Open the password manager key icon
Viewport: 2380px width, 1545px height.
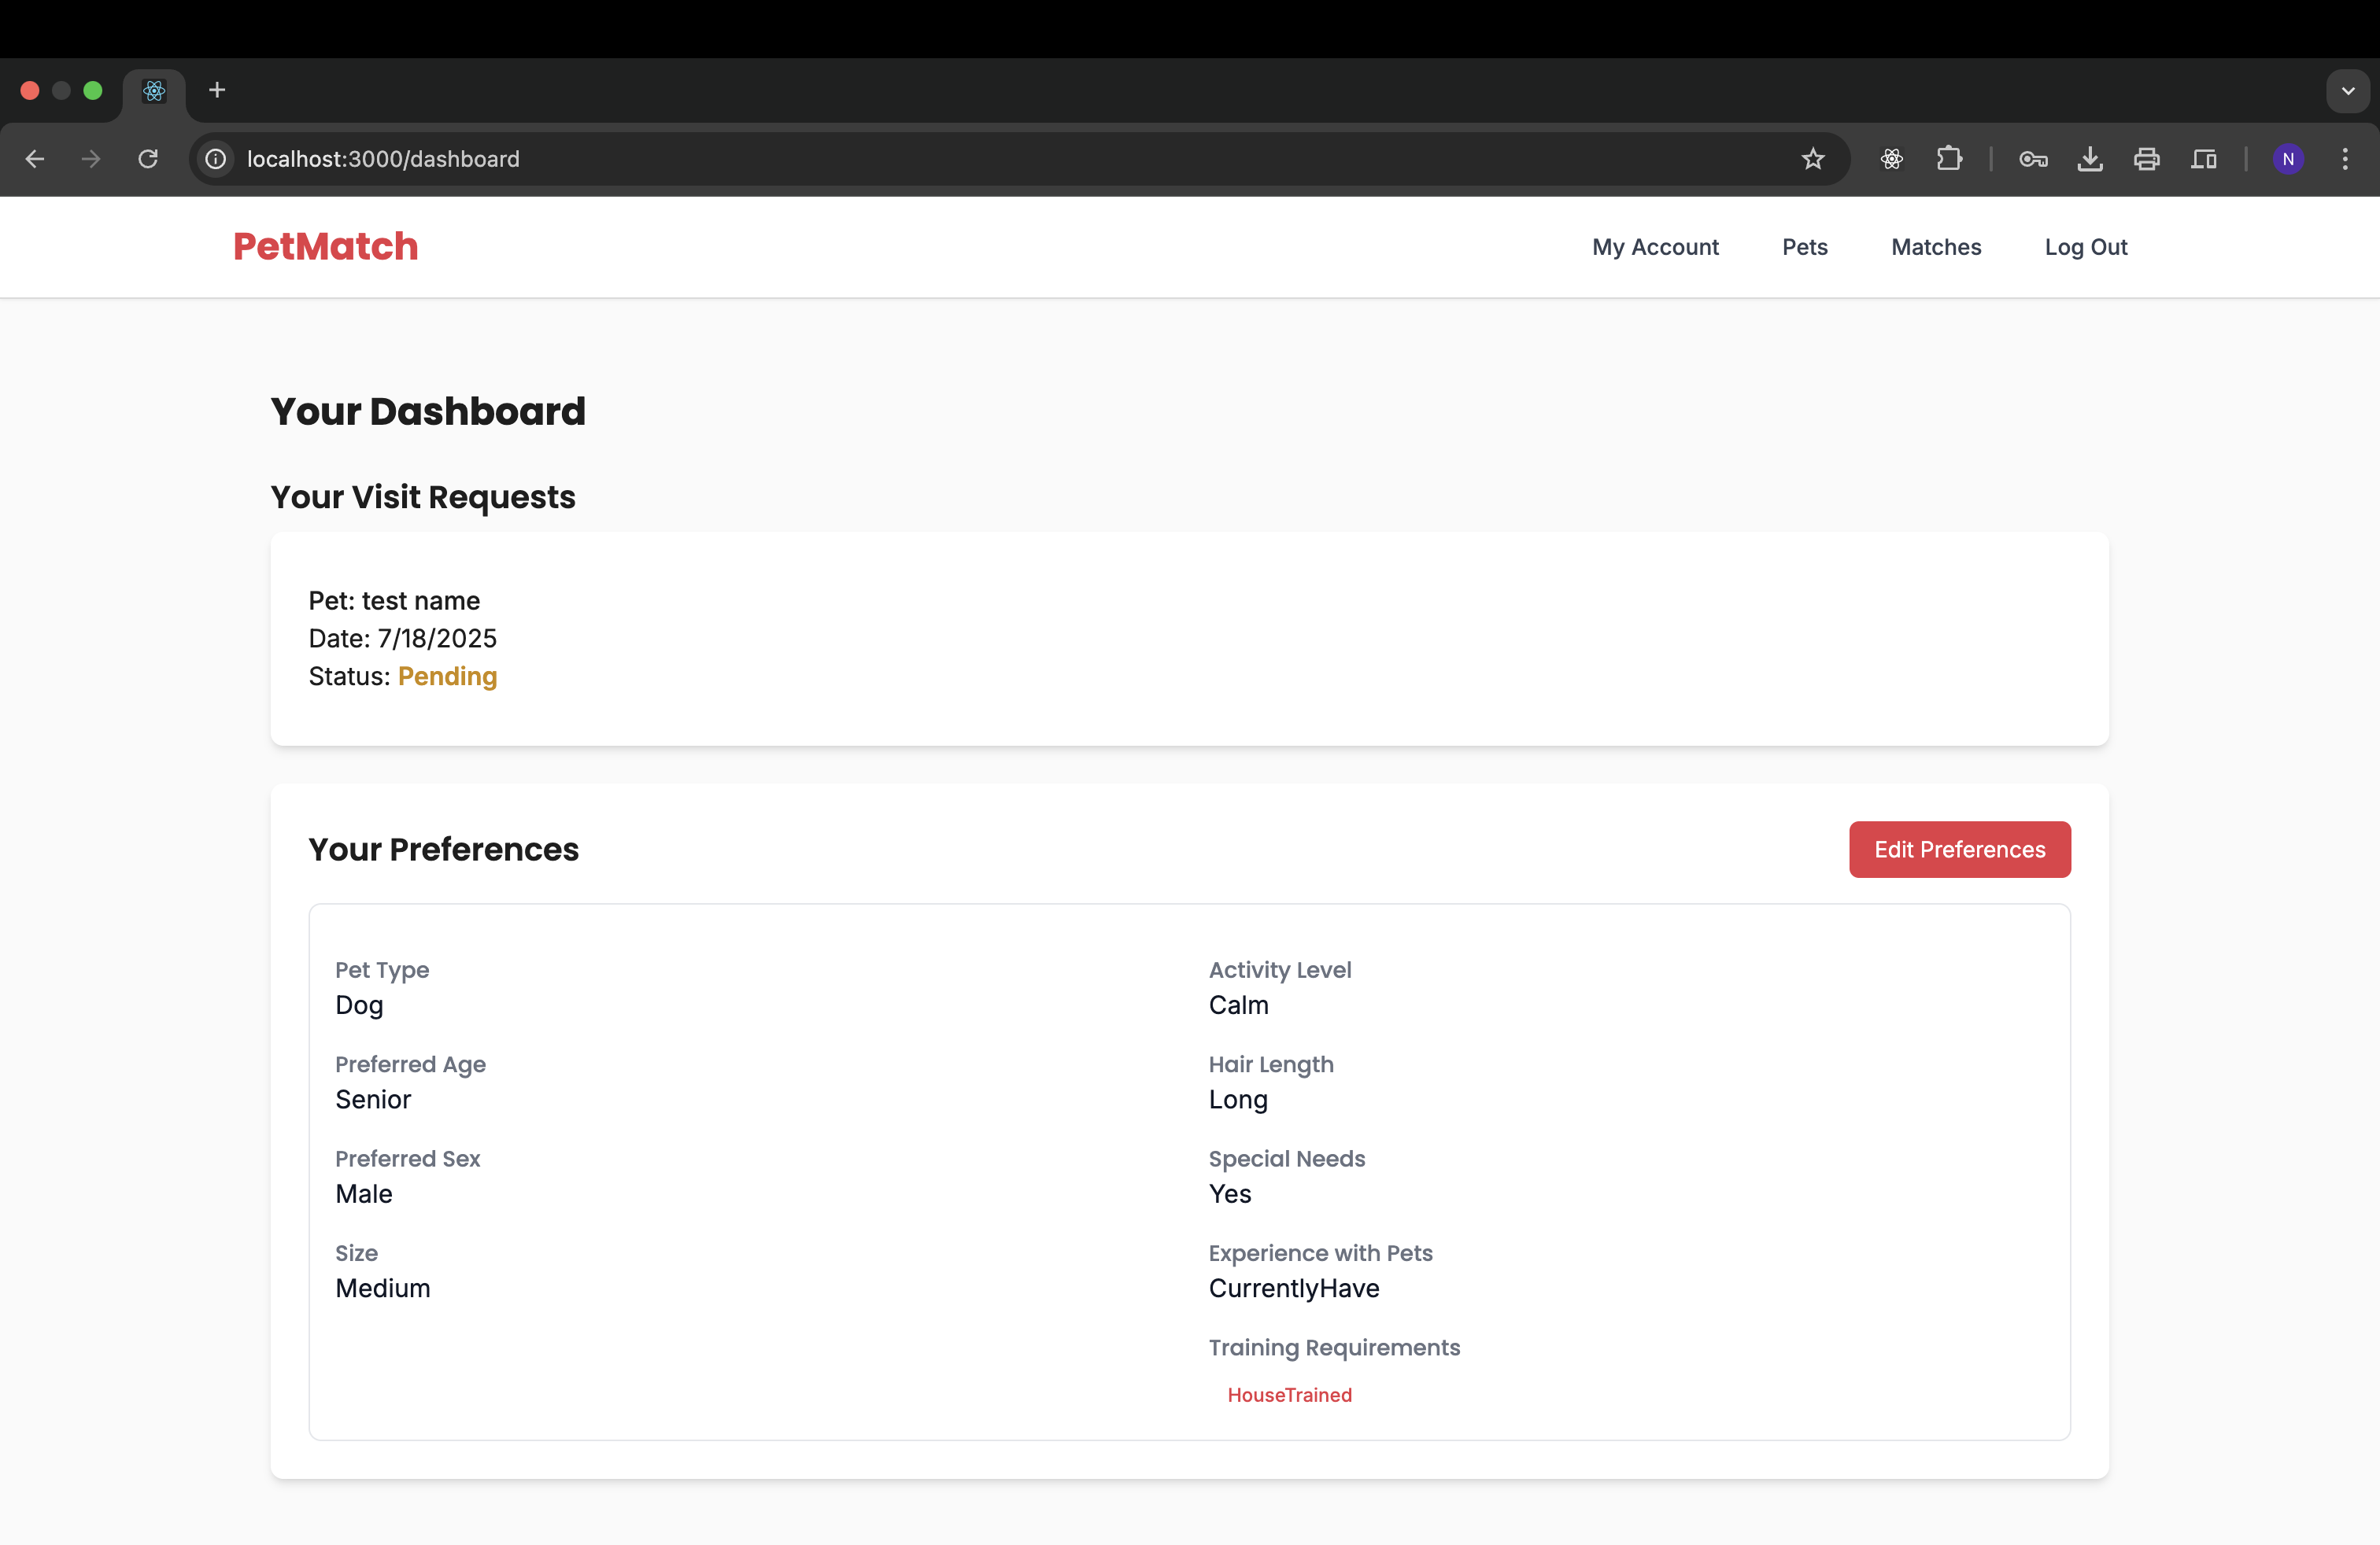2033,159
